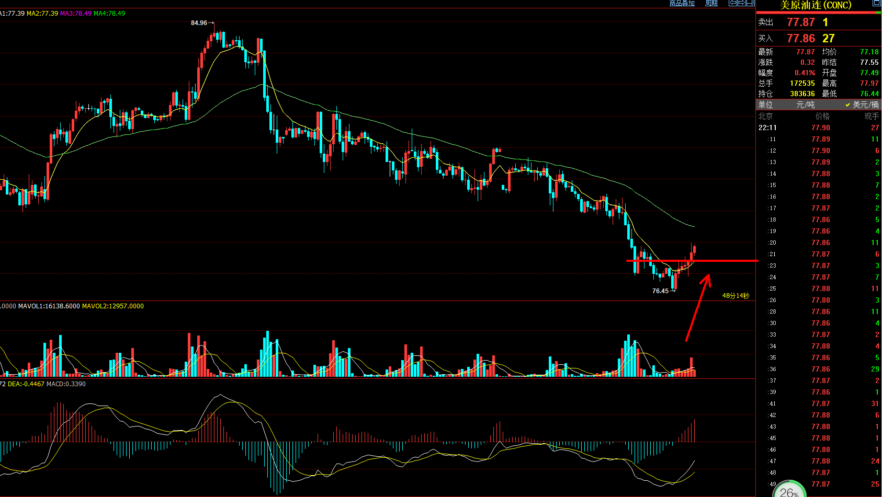The image size is (882, 497).
Task: Click the 均价 value 77.18
Action: pos(869,52)
